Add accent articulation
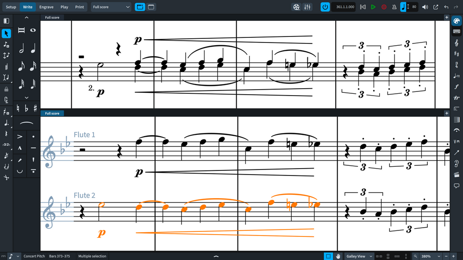Screen dimensions: 463x260 point(20,137)
